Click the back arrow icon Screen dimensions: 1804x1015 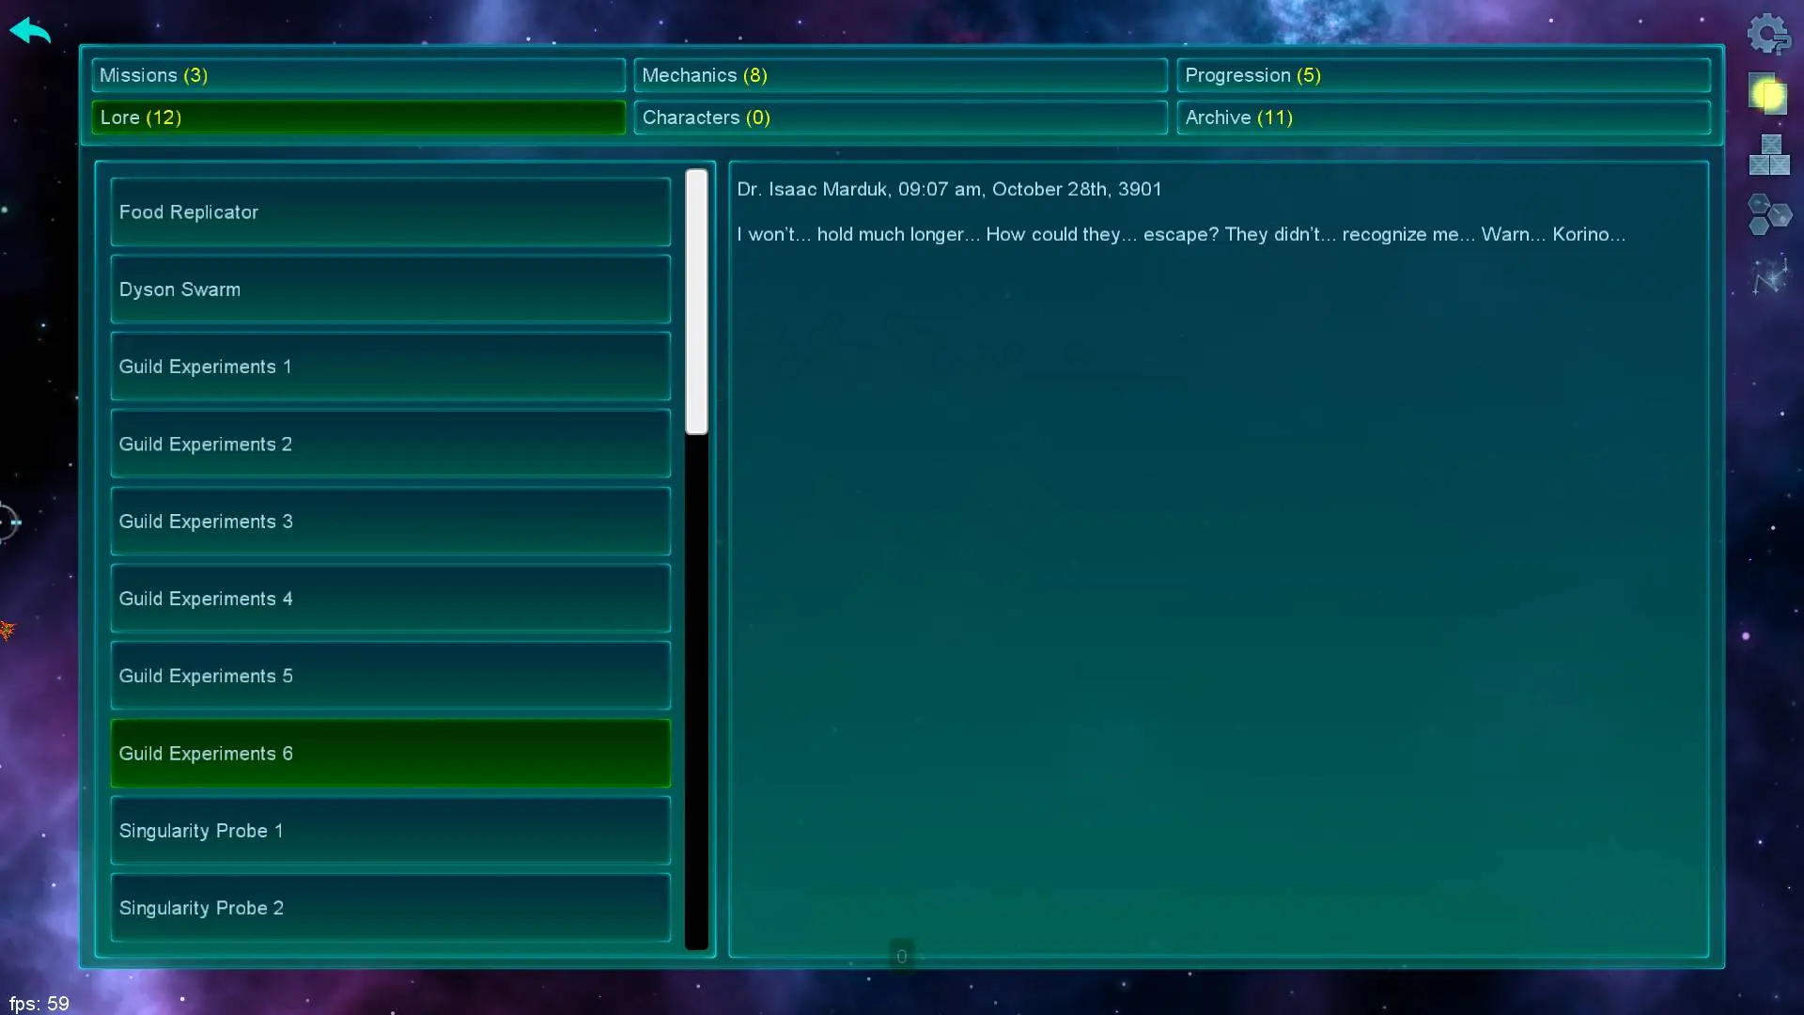click(30, 31)
